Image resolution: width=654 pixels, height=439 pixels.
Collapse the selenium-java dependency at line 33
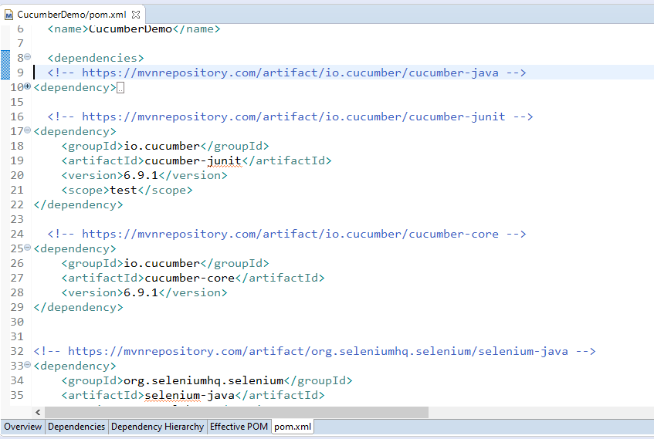pyautogui.click(x=28, y=365)
